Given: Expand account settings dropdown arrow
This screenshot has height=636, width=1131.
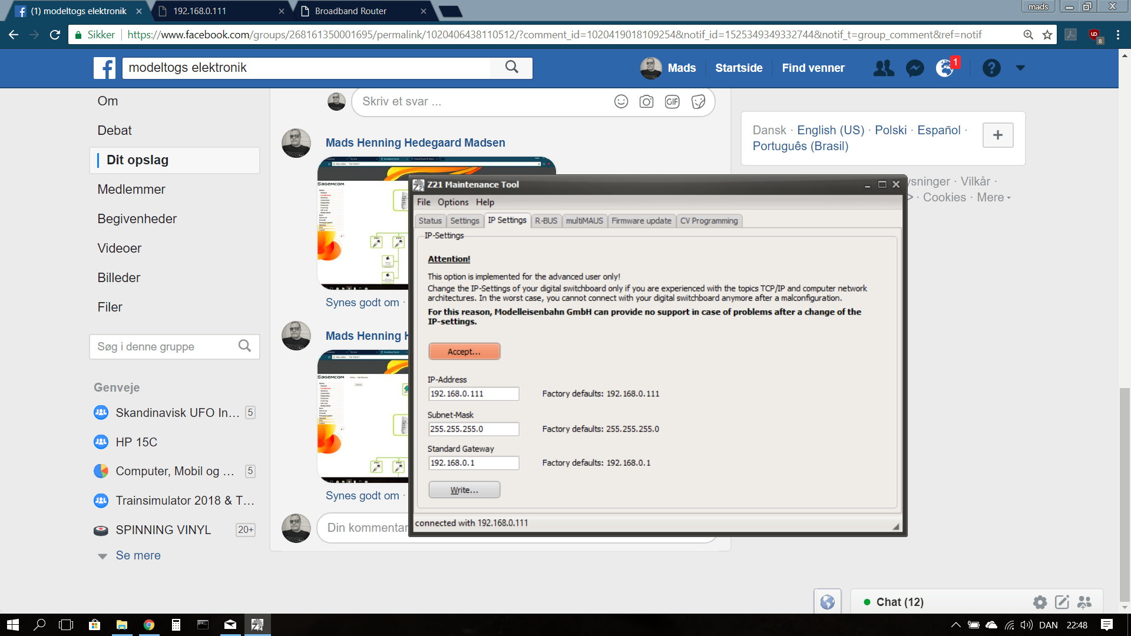Looking at the screenshot, I should tap(1020, 68).
